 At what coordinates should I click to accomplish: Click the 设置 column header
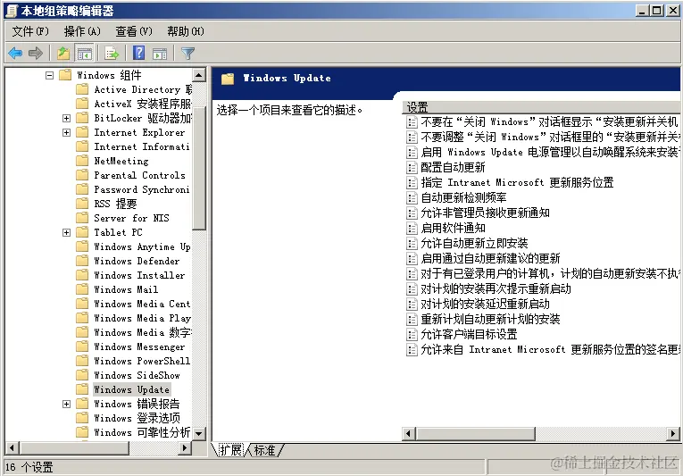coord(542,107)
